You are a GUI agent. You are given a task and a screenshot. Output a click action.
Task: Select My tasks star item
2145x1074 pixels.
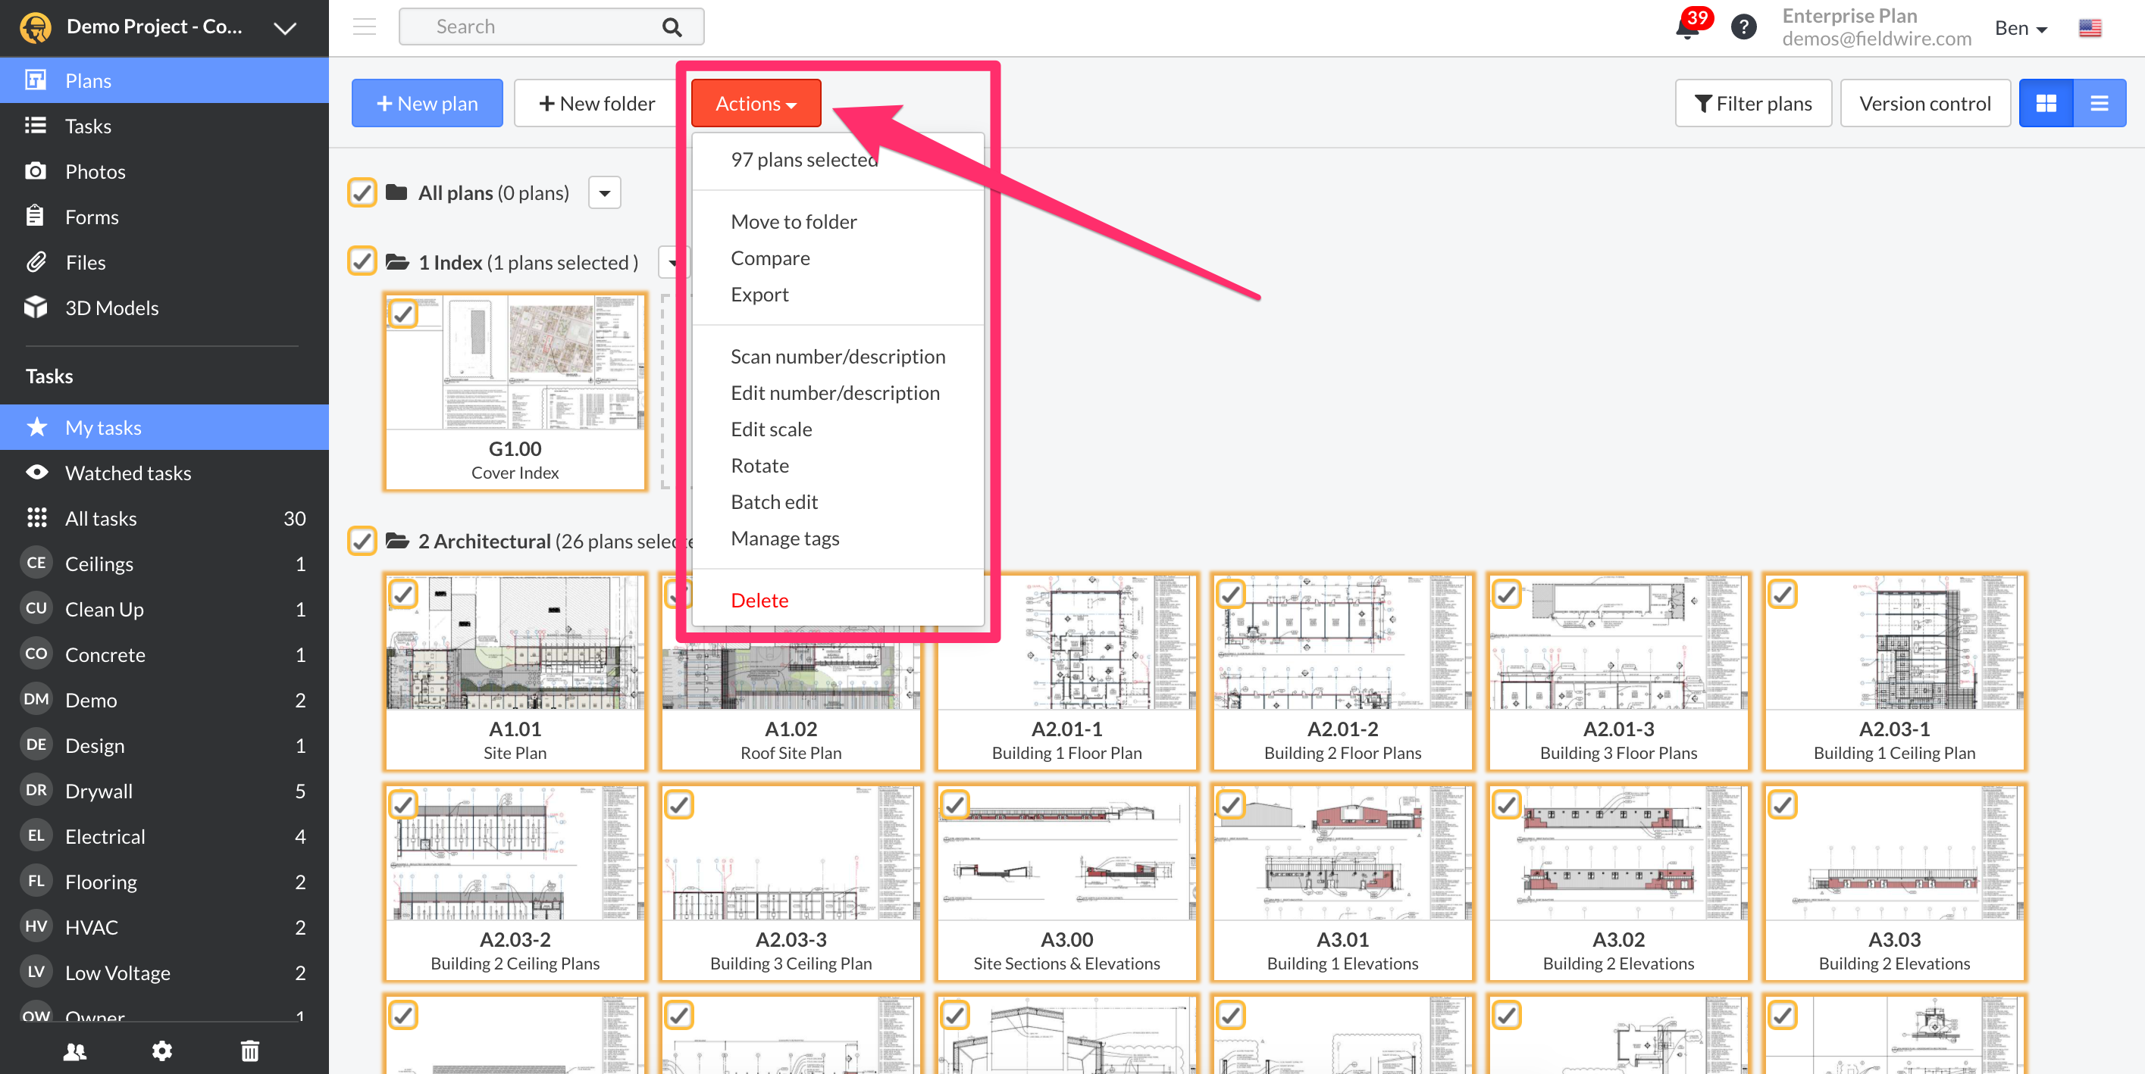coord(164,428)
